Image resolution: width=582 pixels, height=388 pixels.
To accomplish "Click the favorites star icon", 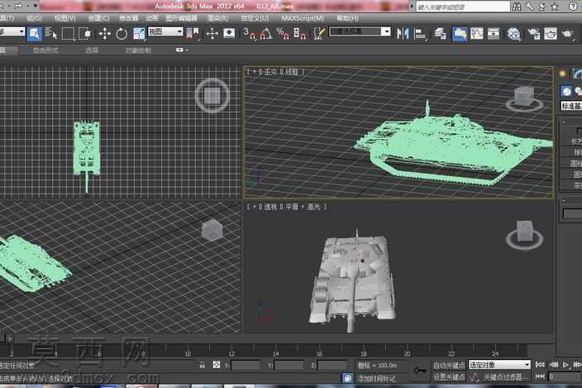I will pyautogui.click(x=555, y=7).
